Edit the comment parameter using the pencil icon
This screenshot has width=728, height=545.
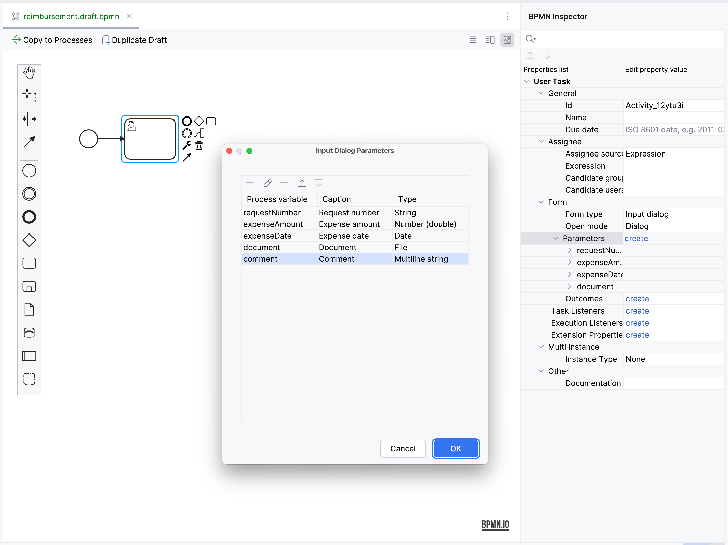267,183
